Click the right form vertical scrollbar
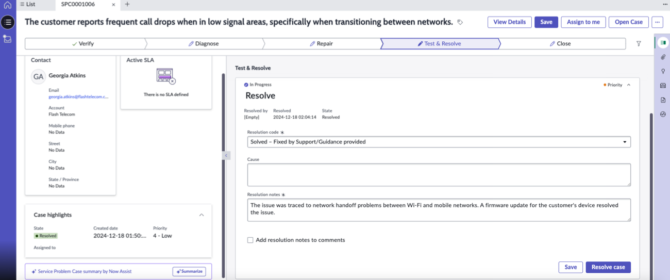 pyautogui.click(x=651, y=196)
